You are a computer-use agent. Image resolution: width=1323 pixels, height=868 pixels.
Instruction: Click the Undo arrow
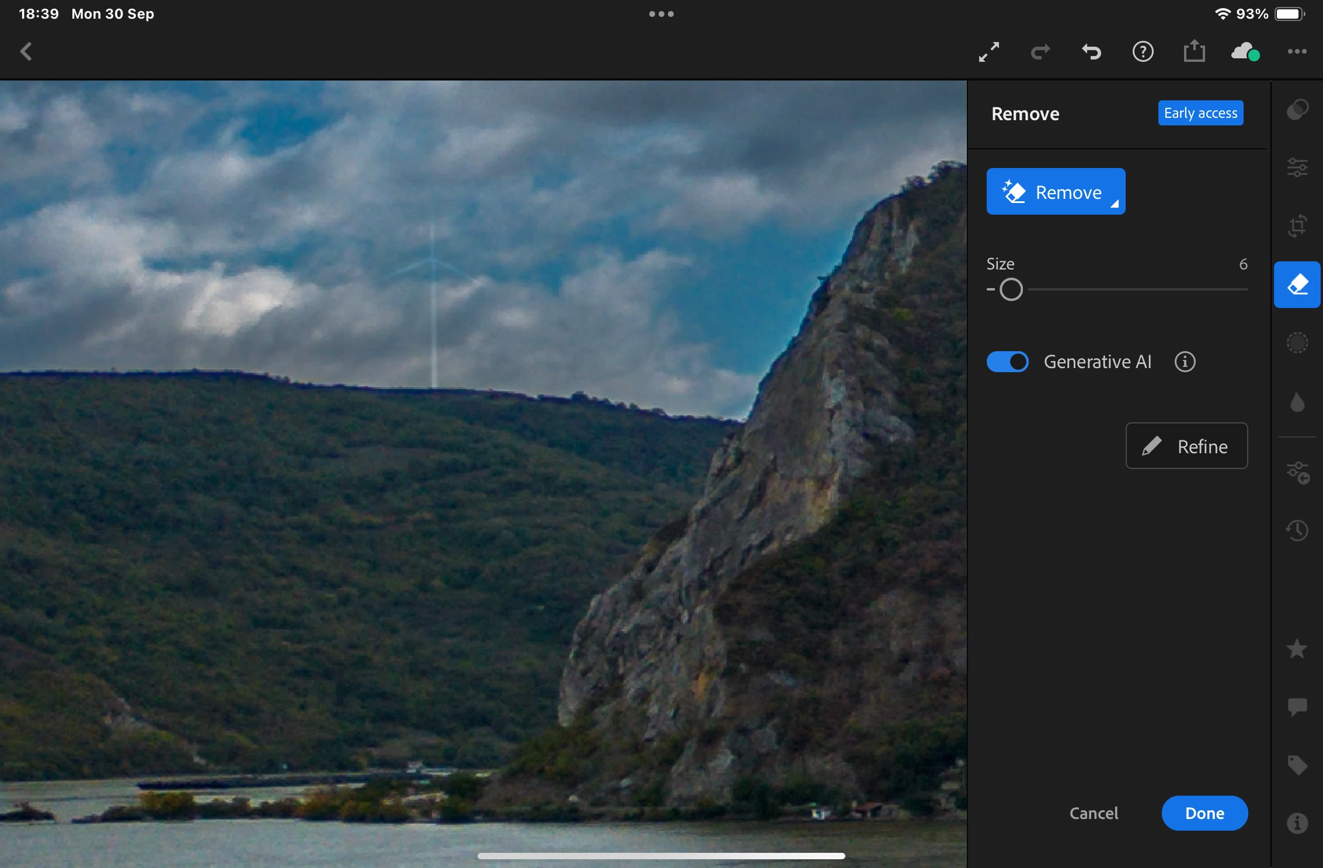[1091, 52]
